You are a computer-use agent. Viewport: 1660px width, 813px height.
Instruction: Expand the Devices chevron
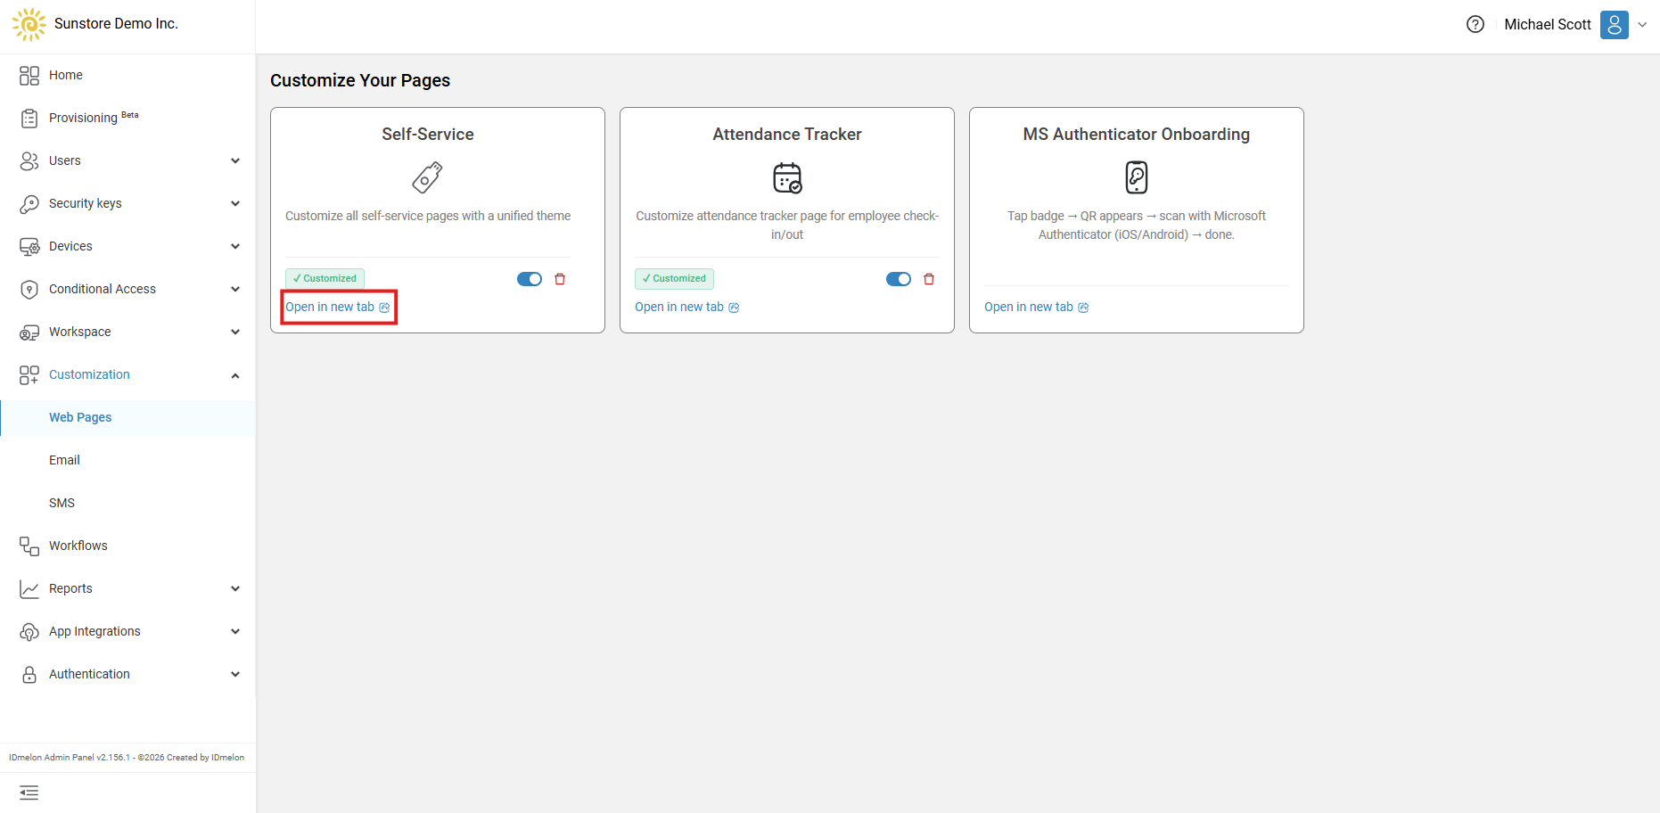click(235, 246)
